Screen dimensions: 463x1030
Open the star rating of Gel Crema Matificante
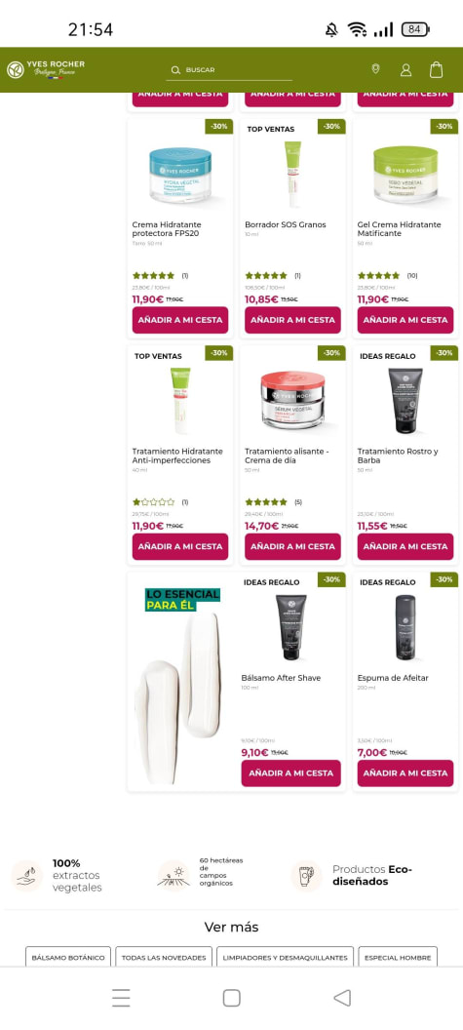tap(378, 275)
